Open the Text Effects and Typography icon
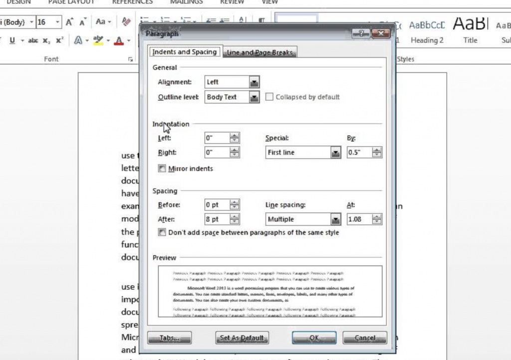This screenshot has width=511, height=360. click(78, 41)
